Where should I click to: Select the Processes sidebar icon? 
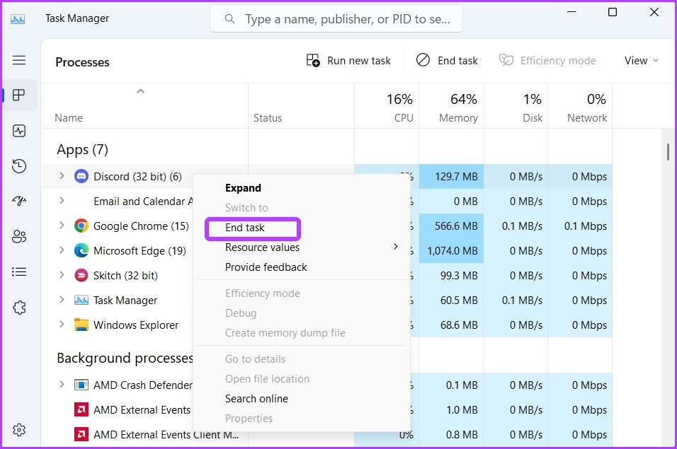click(x=19, y=95)
